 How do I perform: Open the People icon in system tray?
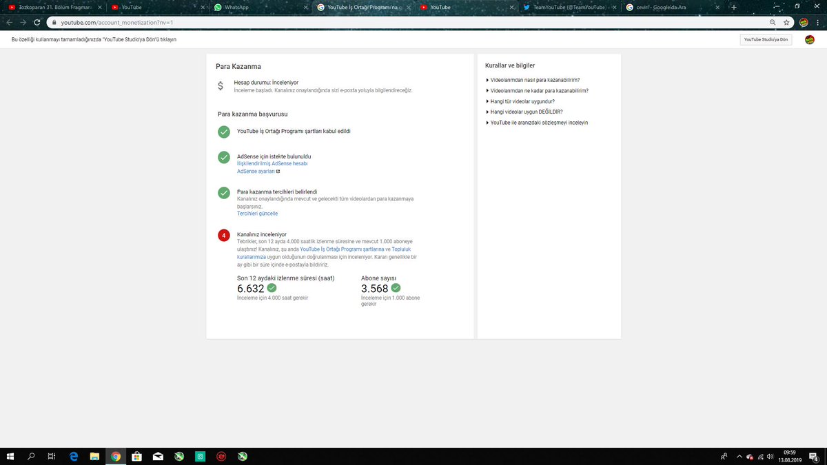[x=724, y=456]
